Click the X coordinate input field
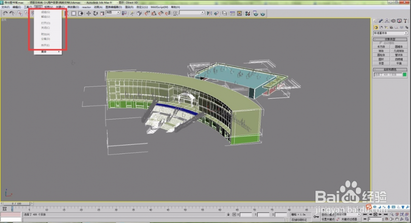The height and width of the screenshot is (223, 411). (246, 214)
